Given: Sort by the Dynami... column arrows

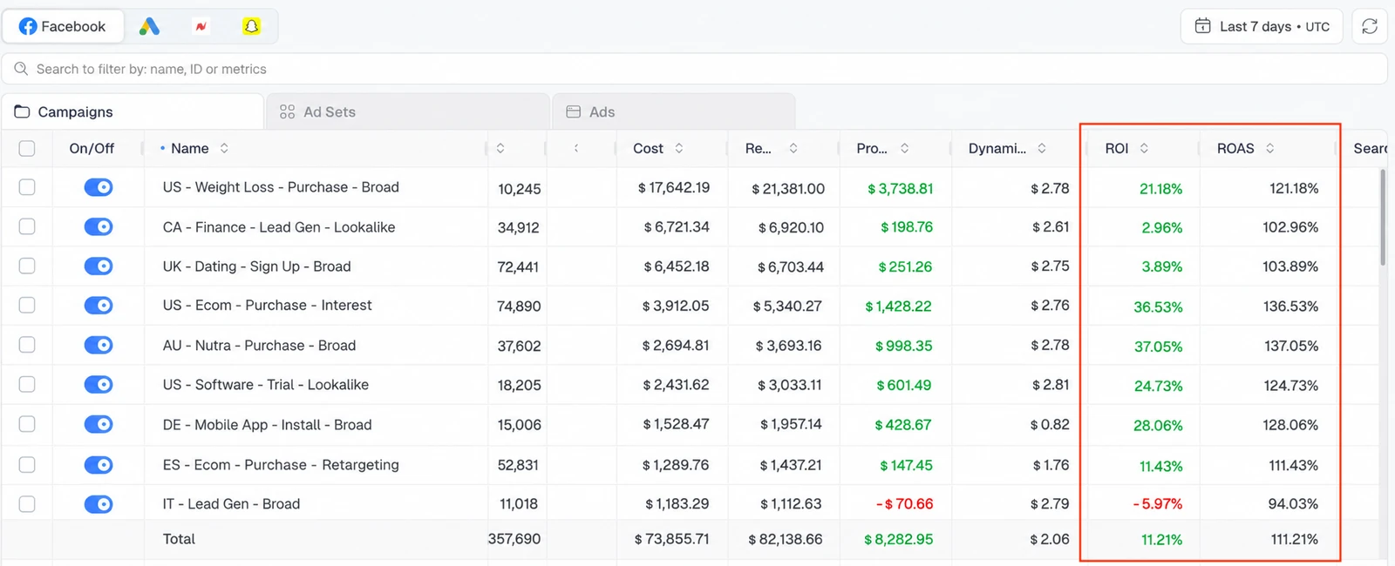Looking at the screenshot, I should [x=1042, y=148].
